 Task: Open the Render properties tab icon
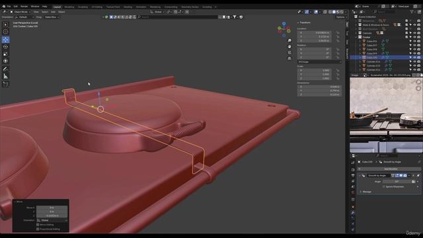[353, 170]
